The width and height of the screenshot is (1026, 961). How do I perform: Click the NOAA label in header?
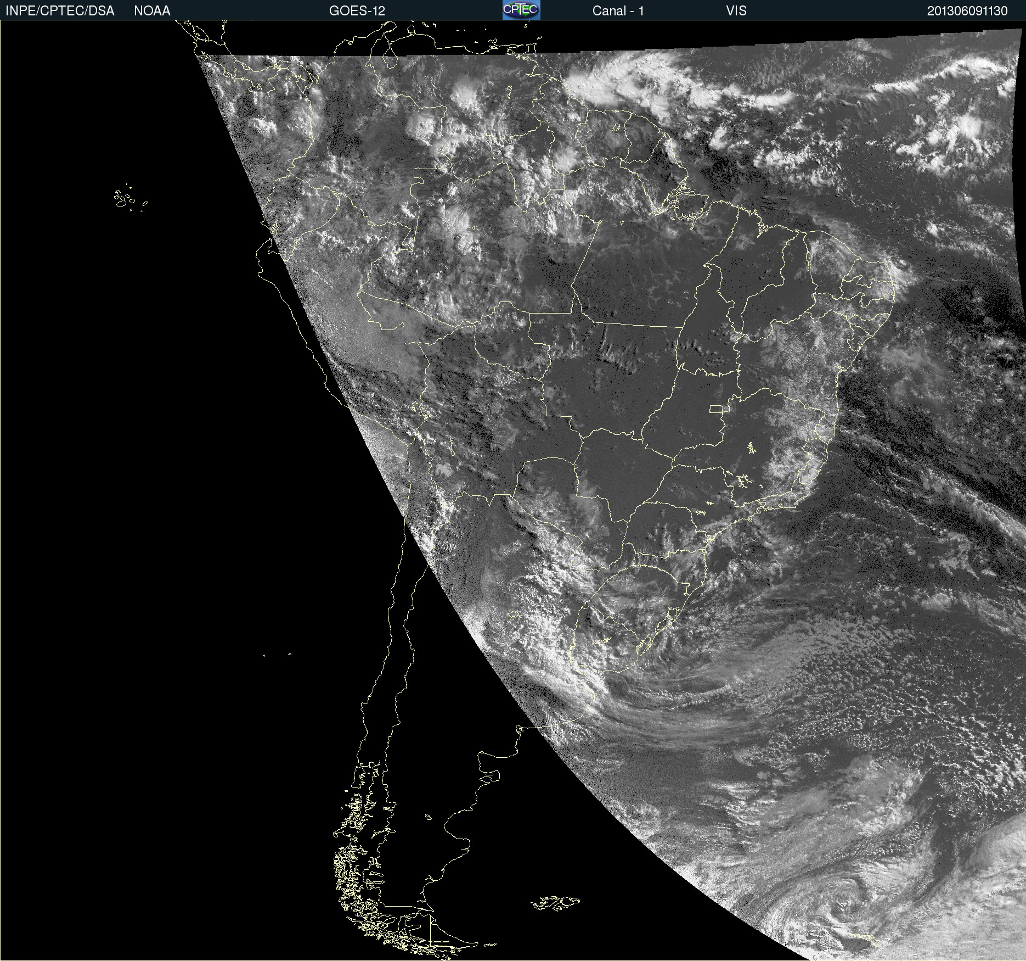point(152,11)
